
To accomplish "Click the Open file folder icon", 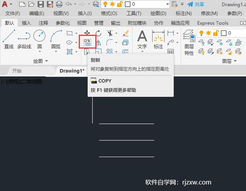I will tap(31, 4).
